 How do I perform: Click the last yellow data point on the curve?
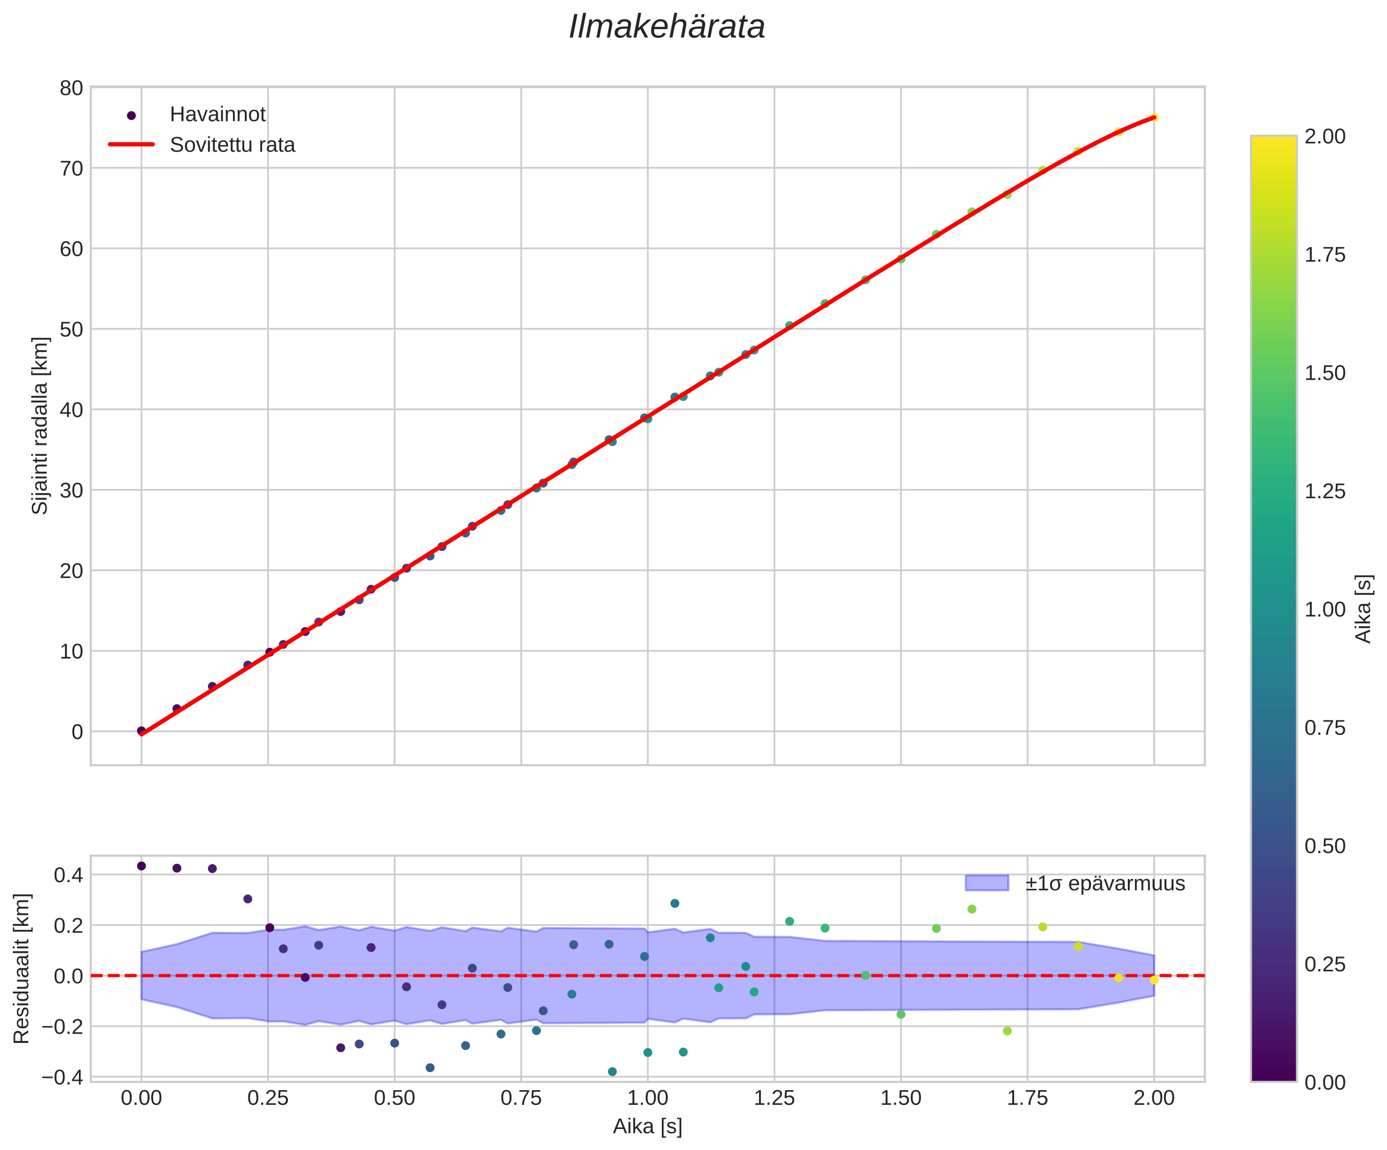[x=1154, y=117]
